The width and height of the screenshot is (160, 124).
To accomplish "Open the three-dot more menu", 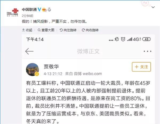I will [147, 51].
